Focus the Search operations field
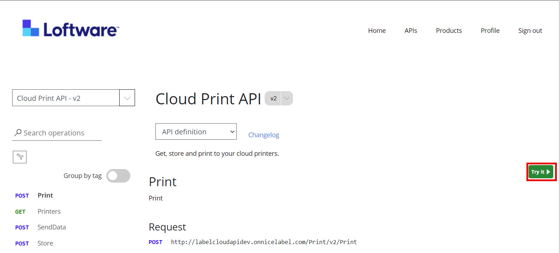 (61, 133)
